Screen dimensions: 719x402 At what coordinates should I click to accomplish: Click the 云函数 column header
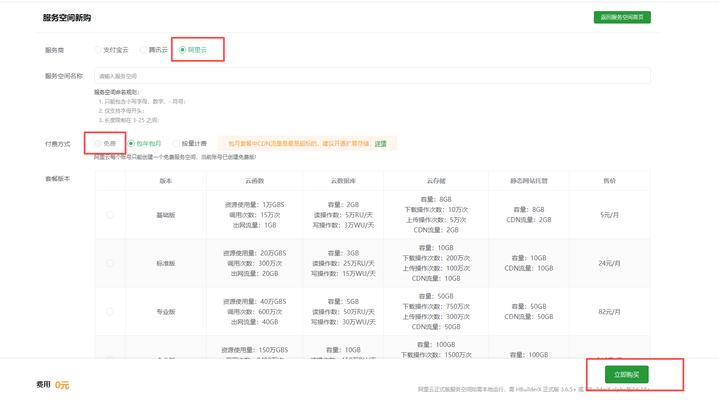point(255,181)
